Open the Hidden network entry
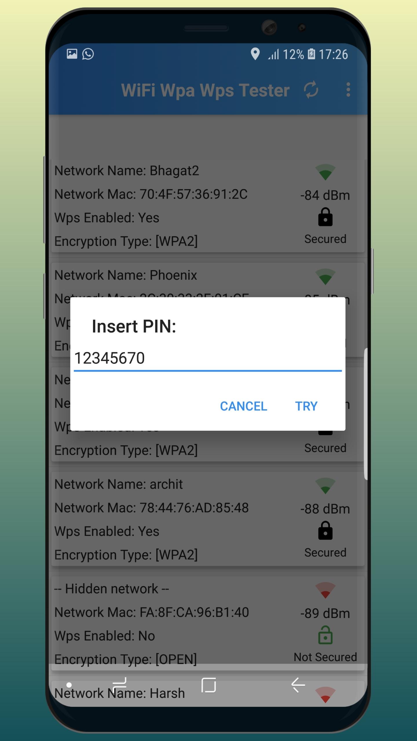 tap(208, 623)
